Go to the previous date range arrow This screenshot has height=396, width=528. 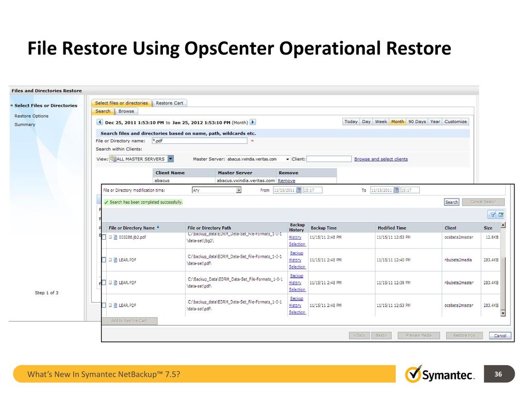(x=100, y=122)
